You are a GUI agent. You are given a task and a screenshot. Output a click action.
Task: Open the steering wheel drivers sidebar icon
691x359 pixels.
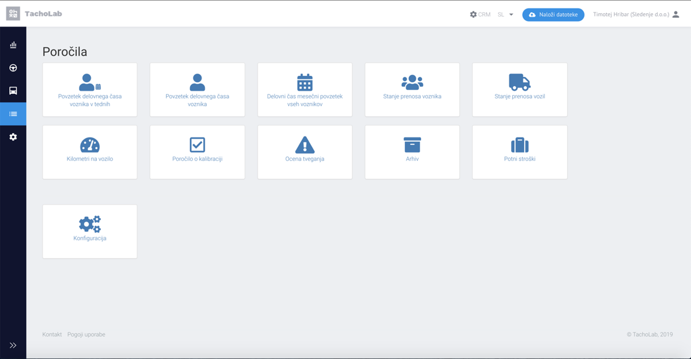(13, 68)
